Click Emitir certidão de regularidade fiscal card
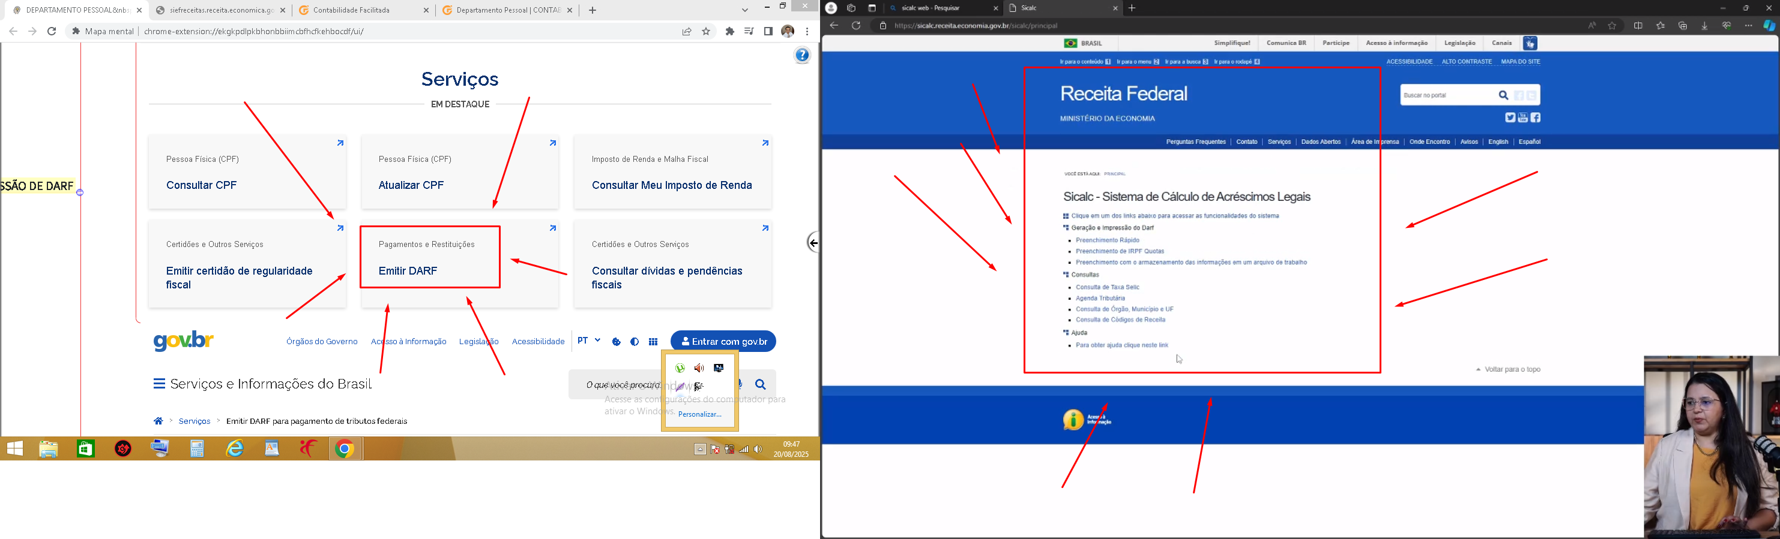Screen dimensions: 1780x539 [x=247, y=264]
